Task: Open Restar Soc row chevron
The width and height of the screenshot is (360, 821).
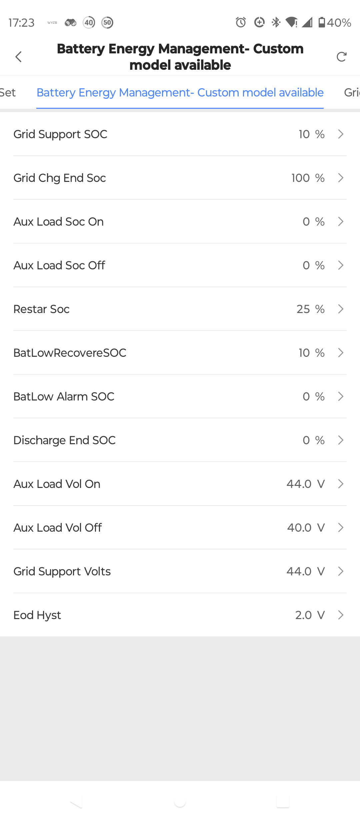Action: [341, 309]
